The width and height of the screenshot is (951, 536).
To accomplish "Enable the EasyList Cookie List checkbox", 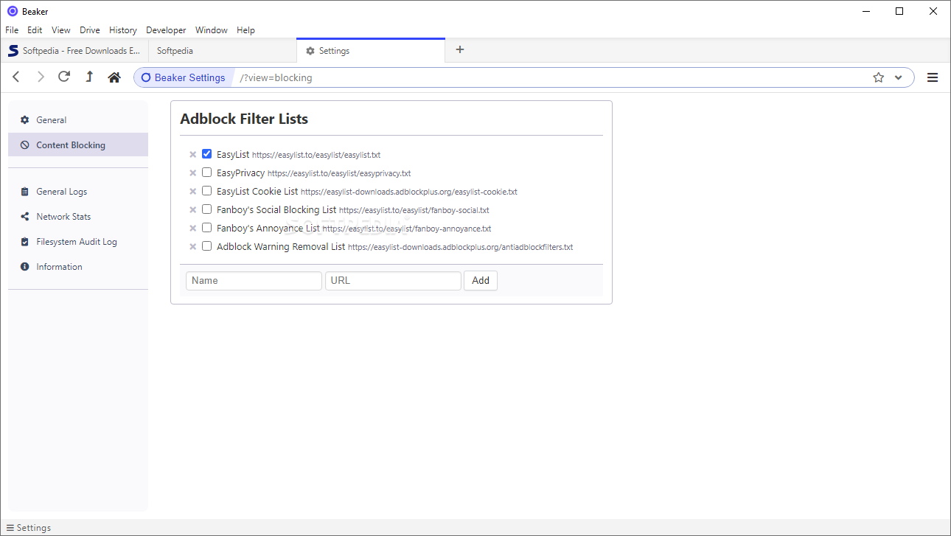I will [207, 191].
